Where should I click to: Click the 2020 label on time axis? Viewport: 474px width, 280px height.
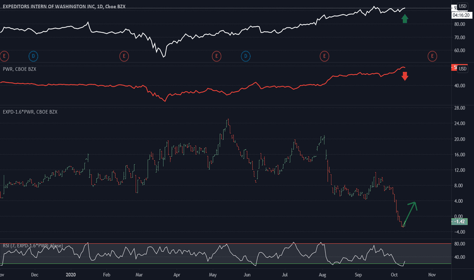(x=70, y=275)
